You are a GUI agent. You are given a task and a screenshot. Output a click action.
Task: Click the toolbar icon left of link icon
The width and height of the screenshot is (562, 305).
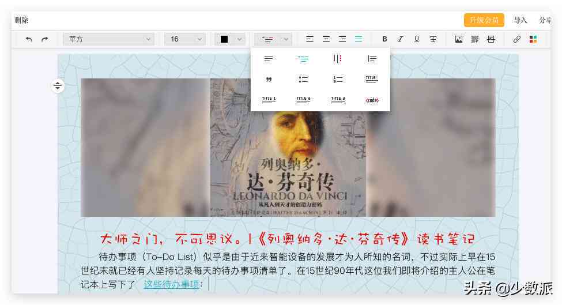(x=491, y=39)
